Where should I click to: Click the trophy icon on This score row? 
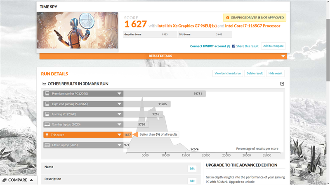pos(47,135)
